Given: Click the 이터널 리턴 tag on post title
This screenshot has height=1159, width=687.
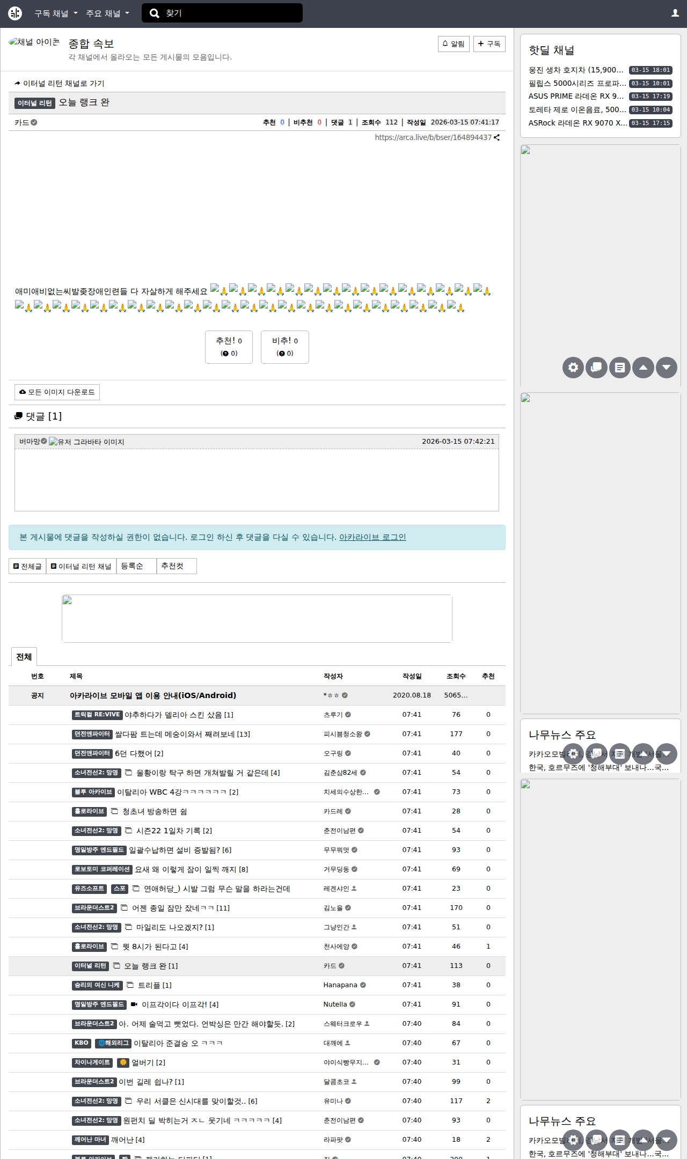Looking at the screenshot, I should tap(35, 103).
